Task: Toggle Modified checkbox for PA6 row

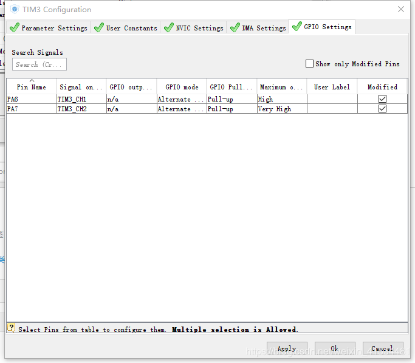Action: [x=382, y=99]
